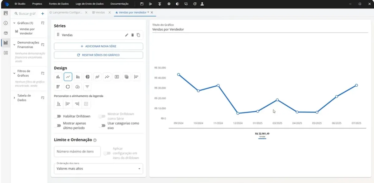Viewport: 374px width, 183px height.
Task: Collapse the Filtros de Gráficos section
Action: [14, 73]
